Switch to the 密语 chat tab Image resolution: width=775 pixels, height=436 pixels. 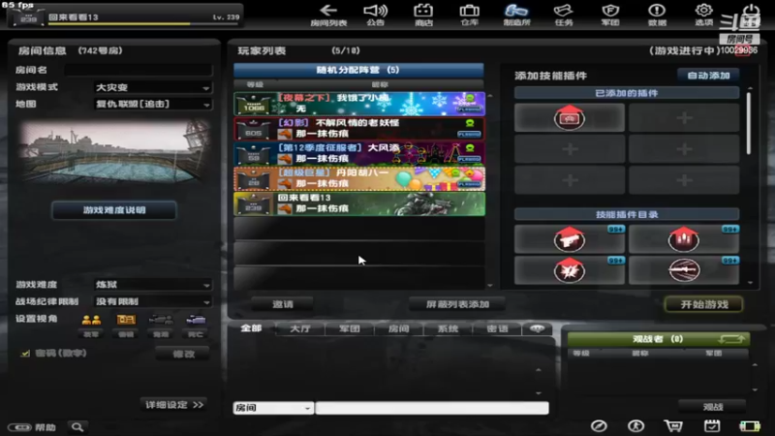[x=497, y=328]
